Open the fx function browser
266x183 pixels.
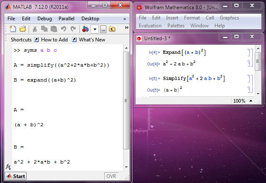click(8, 167)
